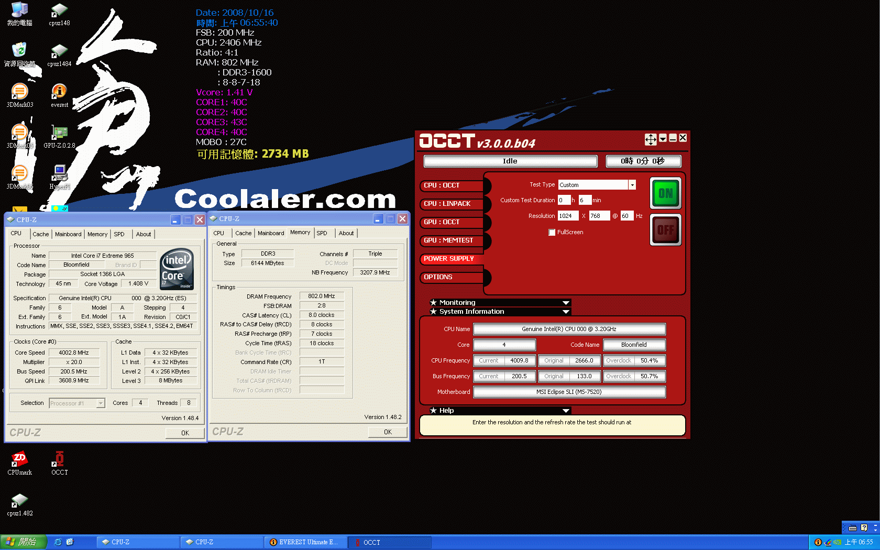Click the star icon beside Help

[x=433, y=410]
